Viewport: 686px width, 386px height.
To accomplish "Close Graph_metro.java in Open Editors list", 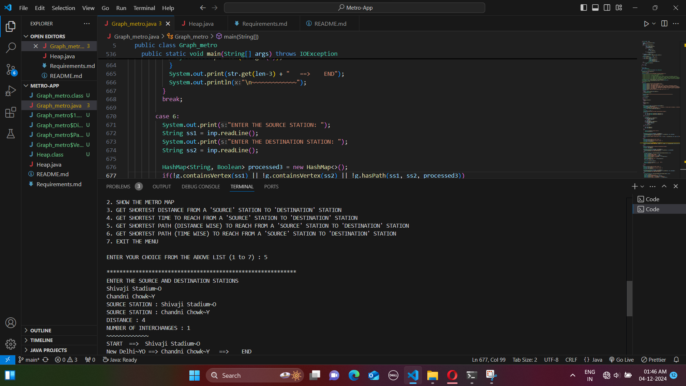I will tap(36, 46).
